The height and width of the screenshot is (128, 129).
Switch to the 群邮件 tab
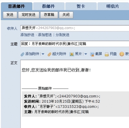[x=49, y=6]
